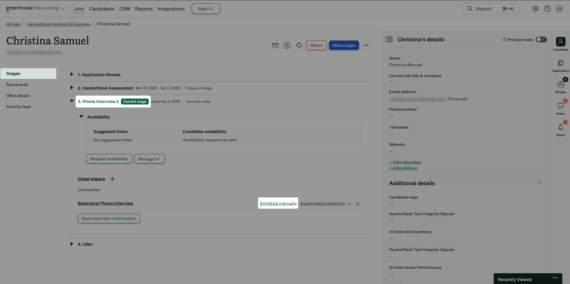Image resolution: width=570 pixels, height=284 pixels.
Task: Open the CRM navigation tab
Action: [x=125, y=9]
